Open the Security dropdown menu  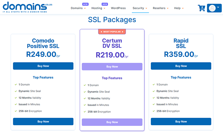[x=140, y=8]
